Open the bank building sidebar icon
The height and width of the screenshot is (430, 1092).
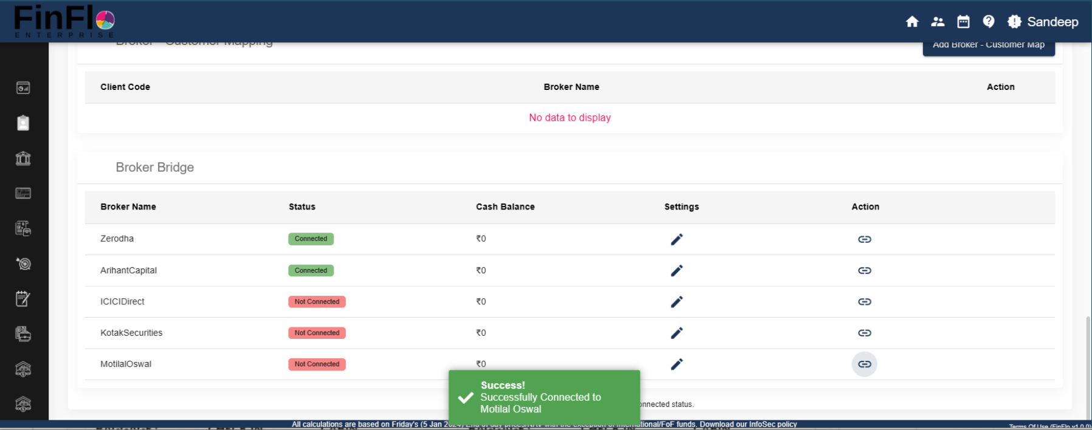click(x=23, y=159)
